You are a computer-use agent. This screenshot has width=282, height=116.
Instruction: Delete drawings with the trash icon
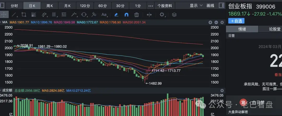click(x=136, y=15)
